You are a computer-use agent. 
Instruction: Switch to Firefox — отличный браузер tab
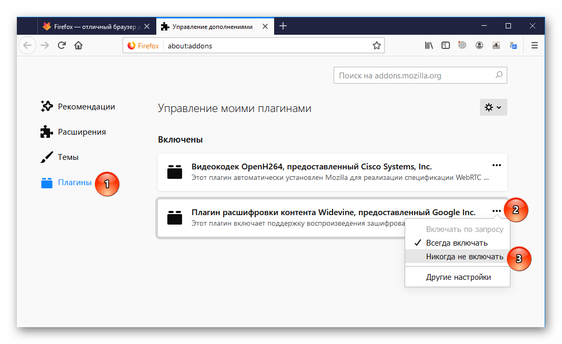pyautogui.click(x=97, y=26)
